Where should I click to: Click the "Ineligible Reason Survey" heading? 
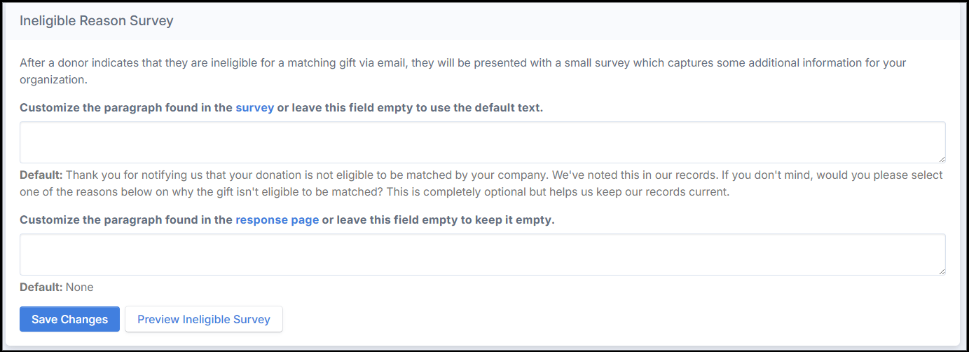click(96, 21)
